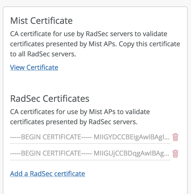The image size is (191, 194).
Task: Click BEGIN CERTIFICATE prefix in first certificate row
Action: tap(51, 137)
